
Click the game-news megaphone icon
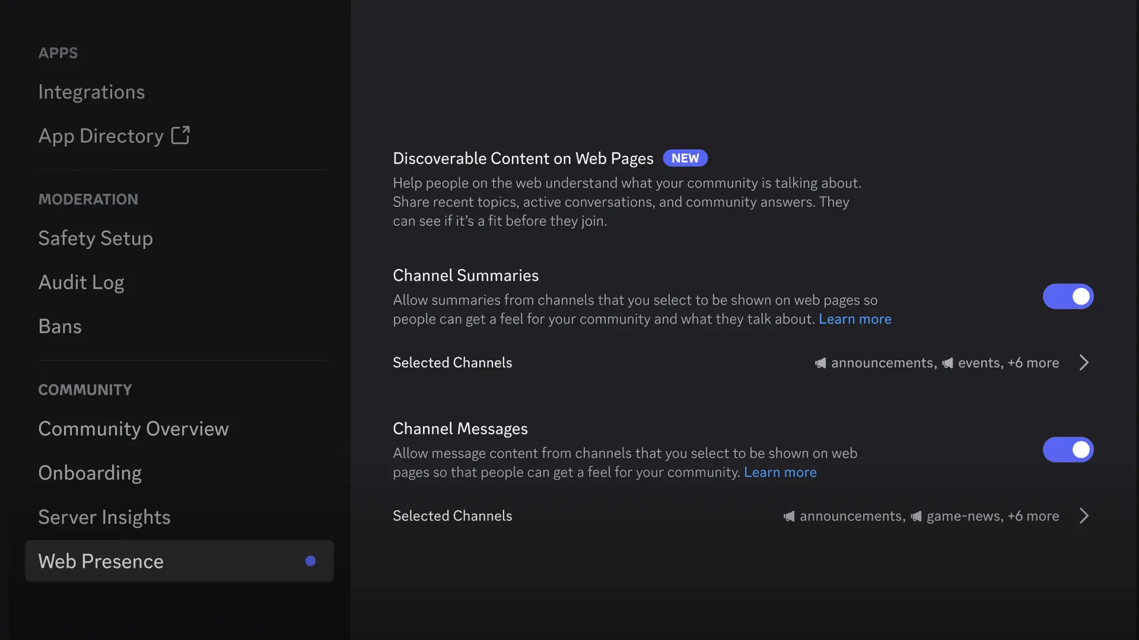pos(916,516)
